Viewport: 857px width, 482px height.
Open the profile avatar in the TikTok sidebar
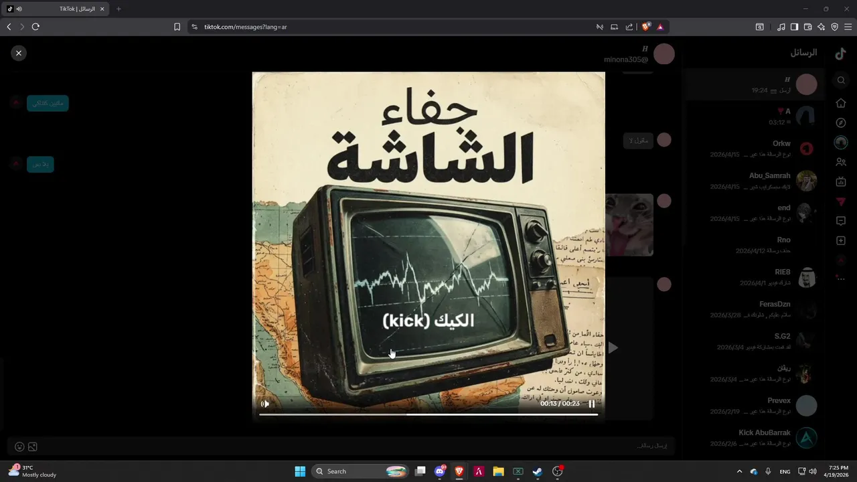click(841, 143)
